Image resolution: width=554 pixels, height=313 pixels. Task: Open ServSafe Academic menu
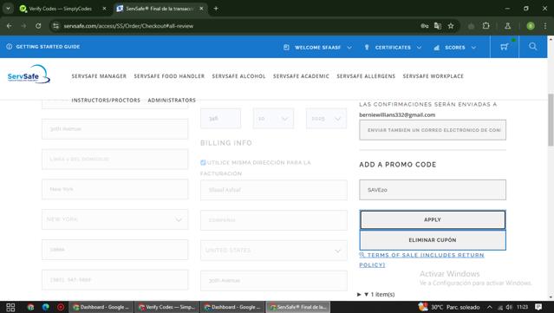tap(301, 76)
